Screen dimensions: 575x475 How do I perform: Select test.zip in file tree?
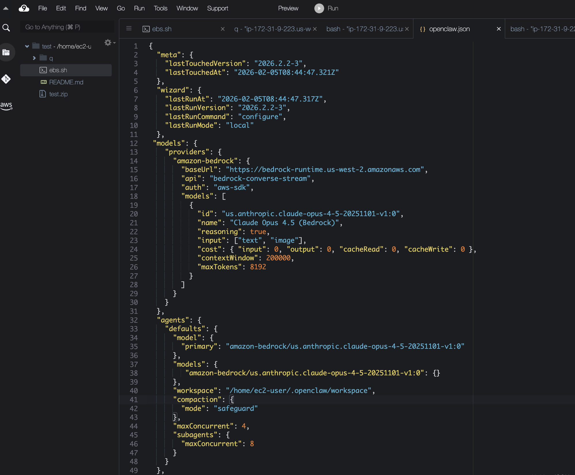[58, 94]
